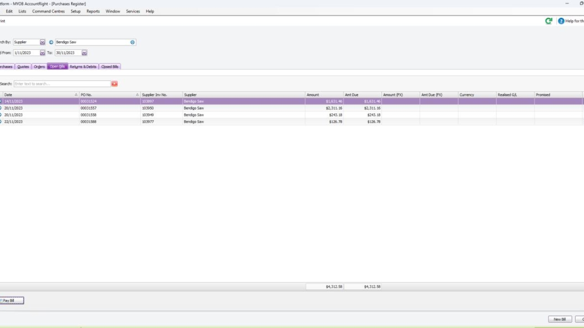Image resolution: width=584 pixels, height=328 pixels.
Task: Switch to the Quotes tab
Action: tap(23, 67)
